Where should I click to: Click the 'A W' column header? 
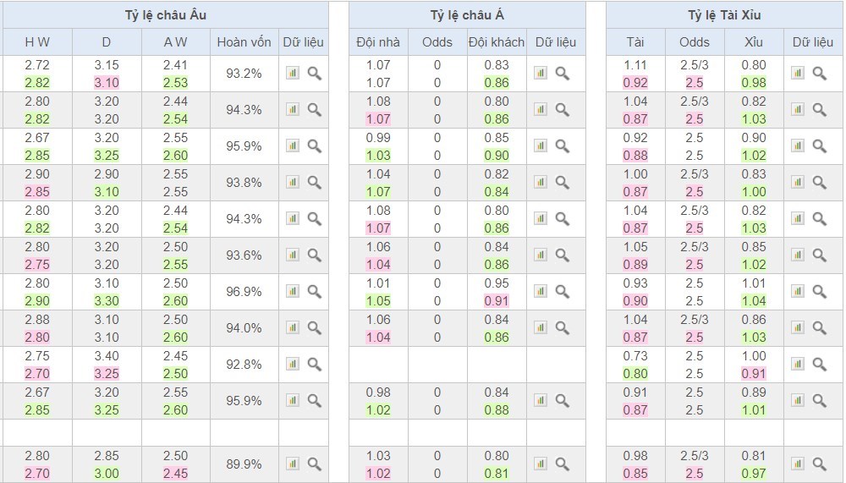pos(176,42)
